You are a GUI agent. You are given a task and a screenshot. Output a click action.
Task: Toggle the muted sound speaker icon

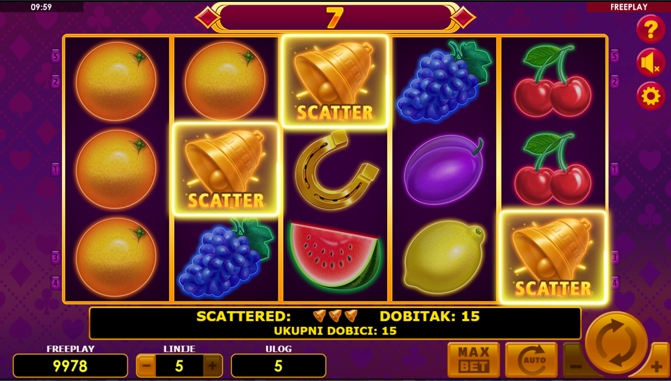651,63
